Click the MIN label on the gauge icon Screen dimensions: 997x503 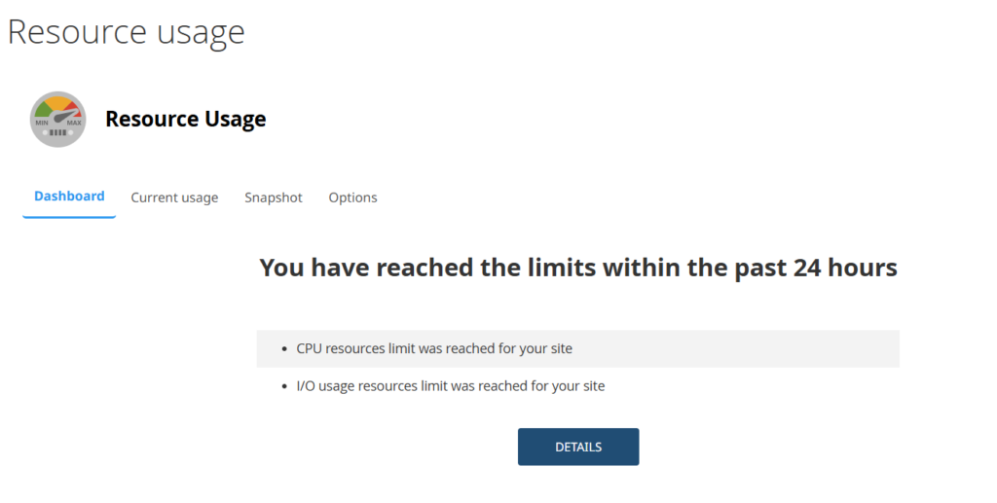pyautogui.click(x=42, y=123)
